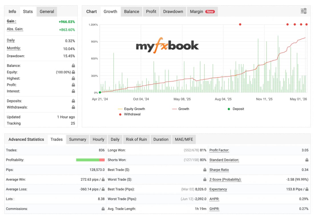Image resolution: width=314 pixels, height=221 pixels.
Task: Click lock icon next to Withdrawals
Action: [73, 107]
